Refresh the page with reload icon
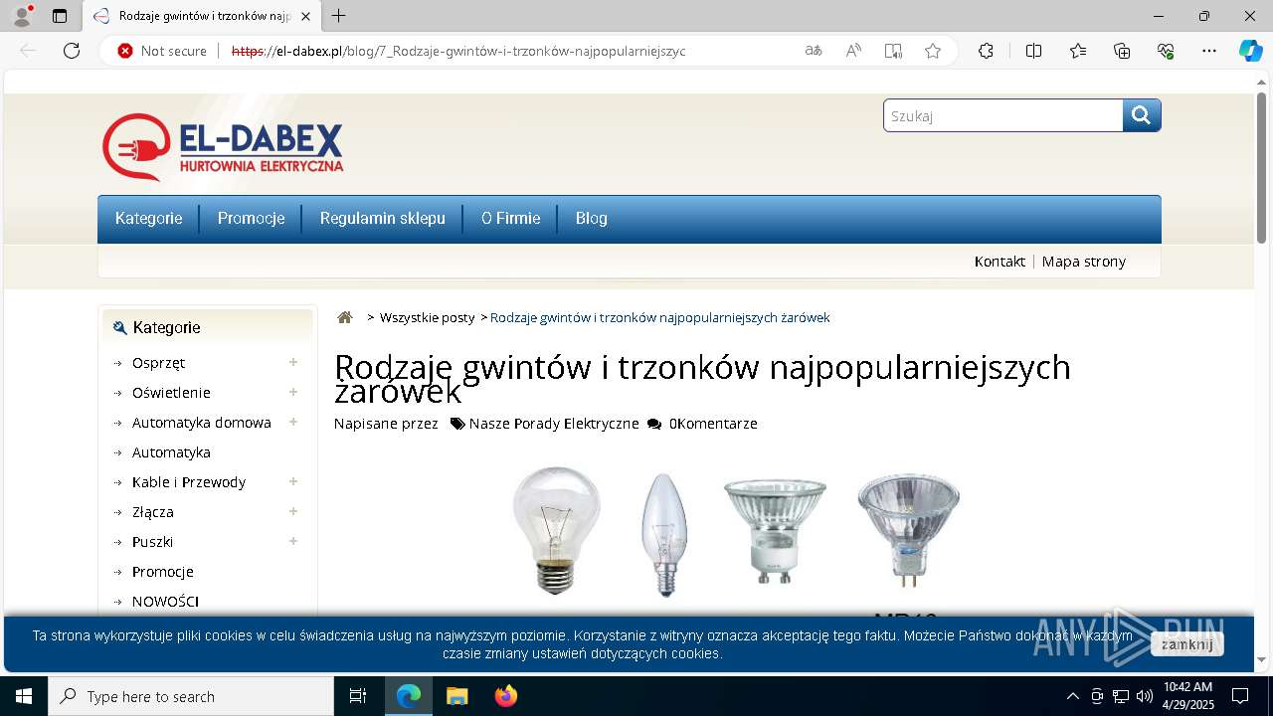The image size is (1273, 716). [72, 51]
